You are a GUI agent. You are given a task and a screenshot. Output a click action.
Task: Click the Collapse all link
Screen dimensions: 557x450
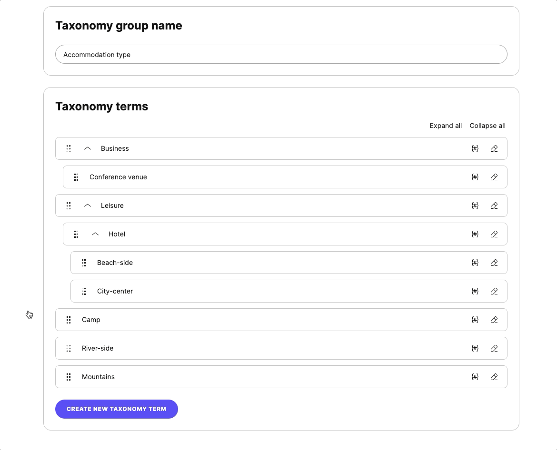click(487, 126)
